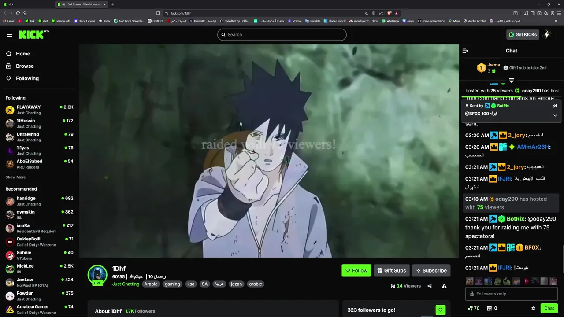Collapse the chat panel with arrow icon
The image size is (564, 317).
point(465,51)
